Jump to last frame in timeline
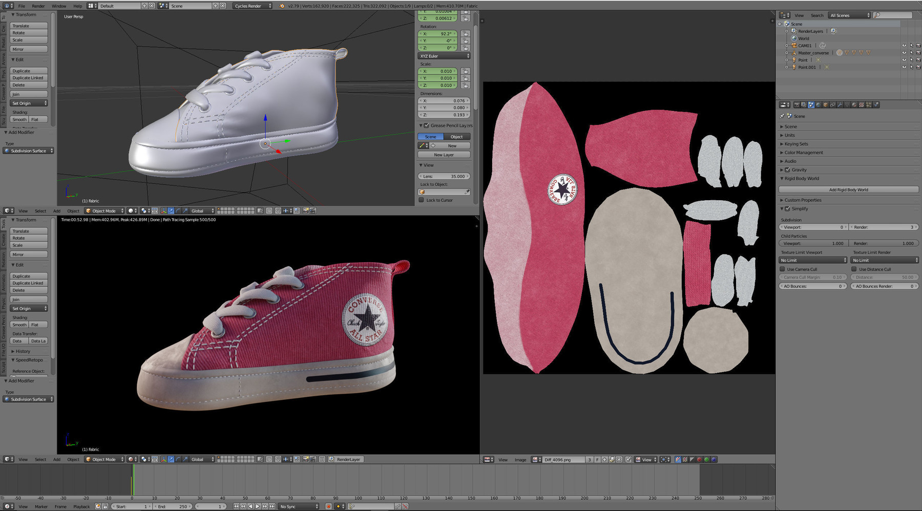922x511 pixels. [x=272, y=506]
